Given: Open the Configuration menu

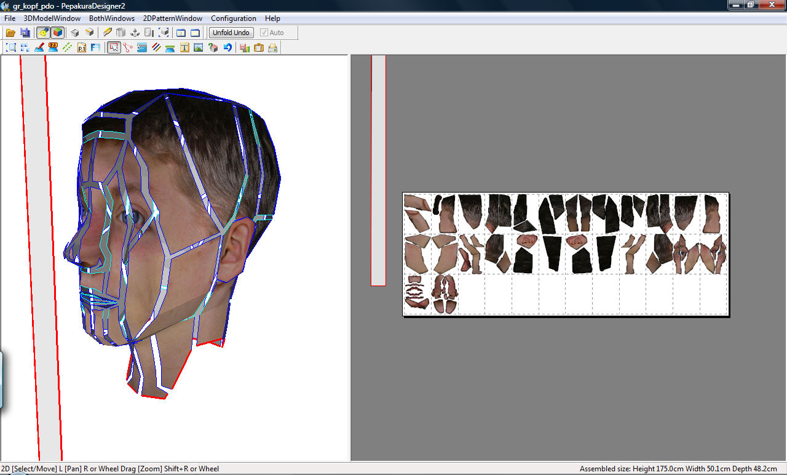Looking at the screenshot, I should tap(234, 18).
